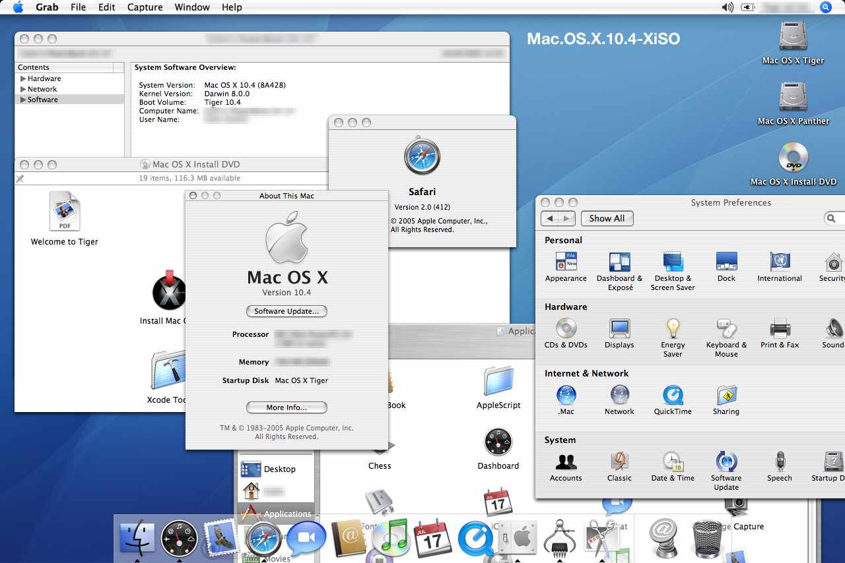Launch iTunes from the Dock

point(391,538)
